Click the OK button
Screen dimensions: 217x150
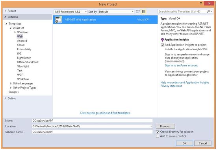184,143
